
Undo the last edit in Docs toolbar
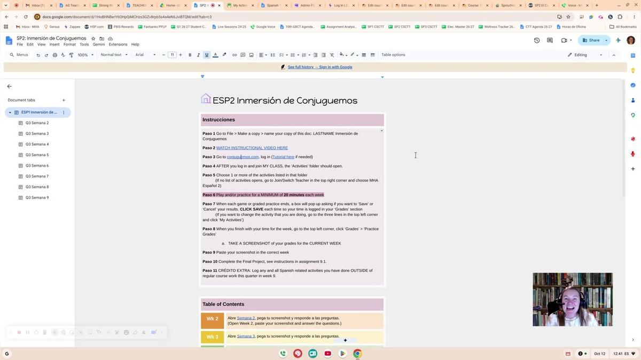(38, 55)
